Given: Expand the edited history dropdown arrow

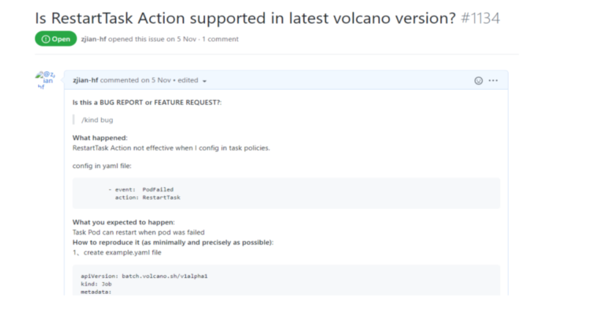Looking at the screenshot, I should (205, 81).
